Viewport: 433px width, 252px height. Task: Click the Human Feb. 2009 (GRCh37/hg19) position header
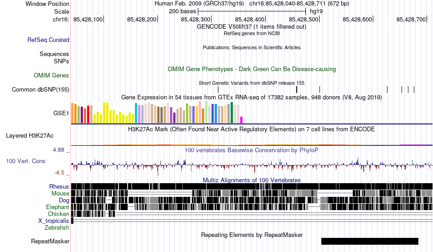click(x=252, y=4)
